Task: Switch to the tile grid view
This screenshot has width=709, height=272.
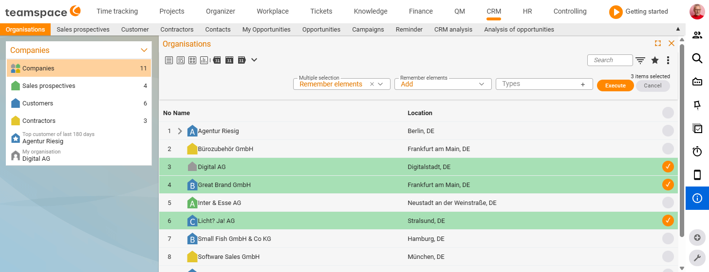Action: click(192, 60)
